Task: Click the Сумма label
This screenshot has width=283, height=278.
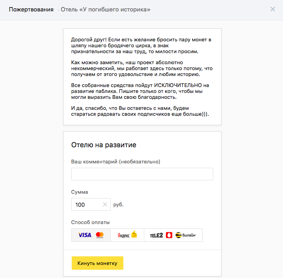Action: click(80, 192)
